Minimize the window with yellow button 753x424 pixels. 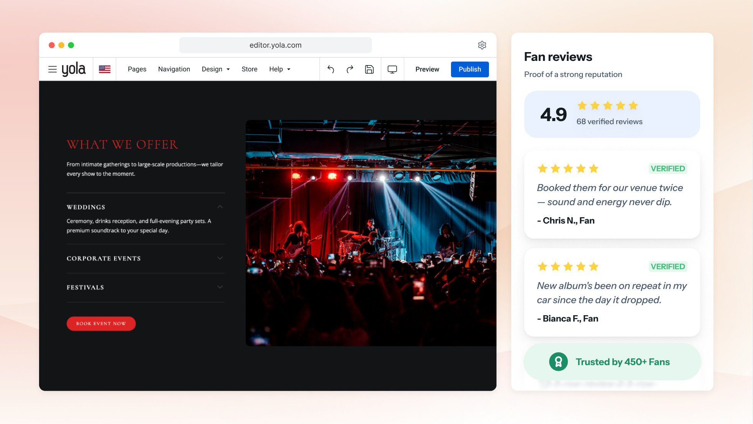pos(61,45)
